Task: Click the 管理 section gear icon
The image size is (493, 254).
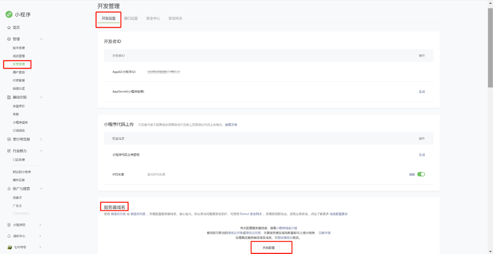Action: [x=9, y=39]
